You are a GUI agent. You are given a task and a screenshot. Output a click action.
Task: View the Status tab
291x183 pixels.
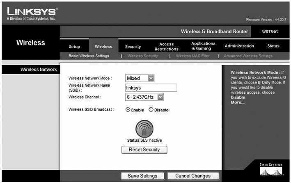click(x=273, y=46)
